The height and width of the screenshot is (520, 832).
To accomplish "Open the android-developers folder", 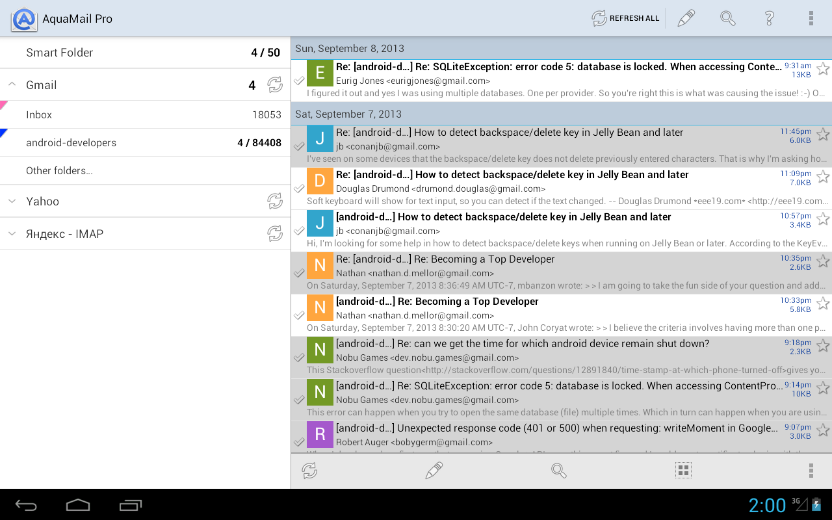I will [71, 143].
